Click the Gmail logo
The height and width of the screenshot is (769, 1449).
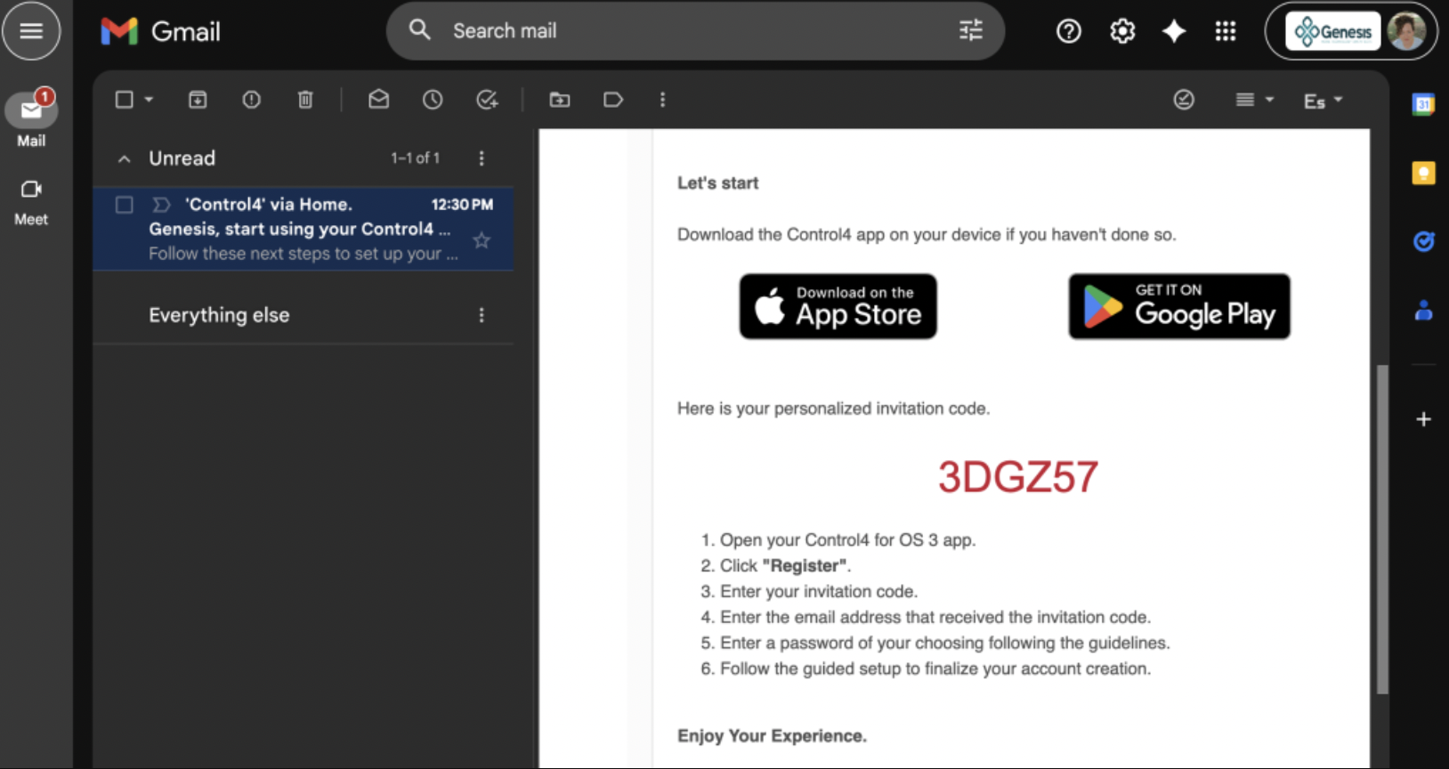click(161, 31)
